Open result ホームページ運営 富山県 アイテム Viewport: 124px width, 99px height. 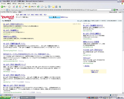14,44
